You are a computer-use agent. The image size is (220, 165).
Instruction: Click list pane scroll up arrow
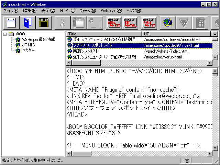[x=215, y=34]
